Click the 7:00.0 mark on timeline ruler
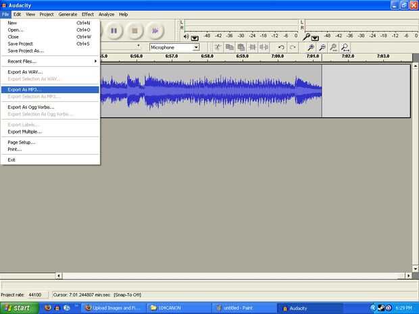The image size is (419, 314). point(277,56)
